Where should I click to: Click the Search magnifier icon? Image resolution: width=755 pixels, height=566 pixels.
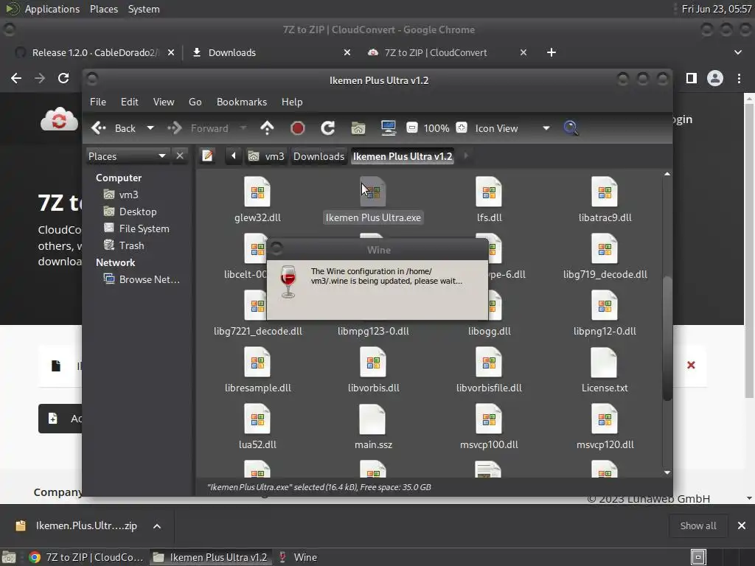571,128
